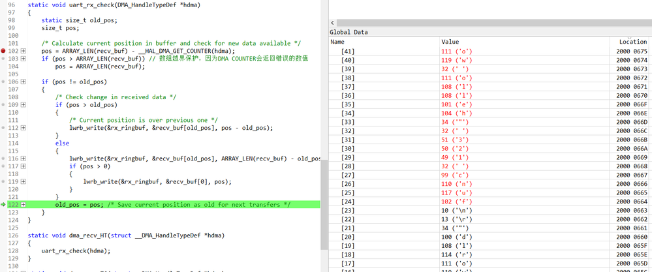Set a breakpoint on the line 106 gutter dot

pyautogui.click(x=3, y=82)
